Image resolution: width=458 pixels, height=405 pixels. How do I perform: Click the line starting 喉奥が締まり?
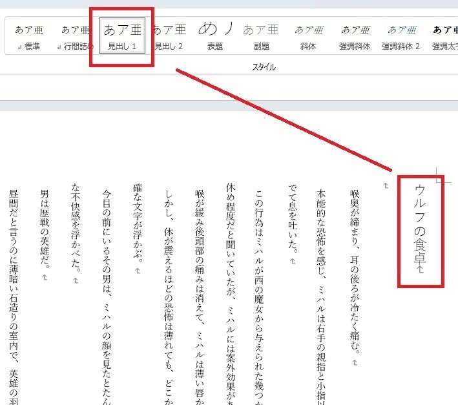[x=354, y=271]
